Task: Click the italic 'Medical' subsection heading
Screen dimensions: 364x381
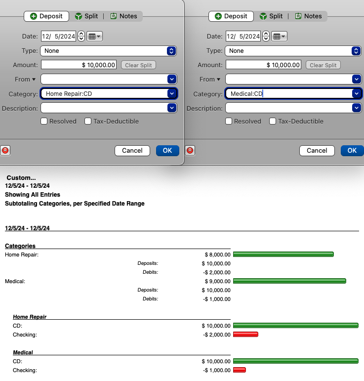Action: pyautogui.click(x=23, y=352)
